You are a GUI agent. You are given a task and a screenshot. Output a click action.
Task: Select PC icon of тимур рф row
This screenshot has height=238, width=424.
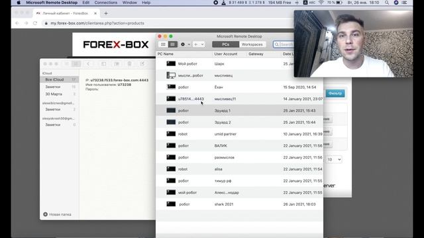(x=171, y=180)
